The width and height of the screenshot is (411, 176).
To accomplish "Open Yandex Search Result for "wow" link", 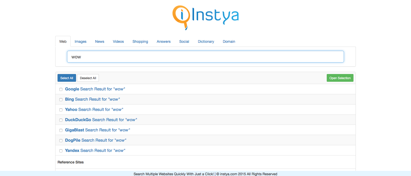I will click(95, 150).
